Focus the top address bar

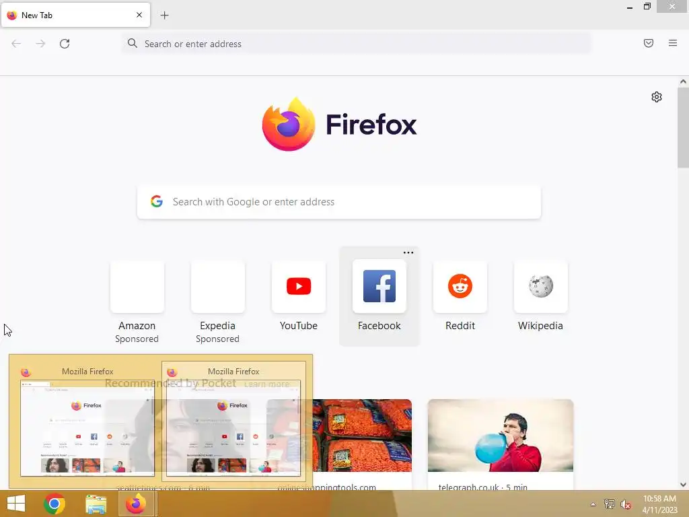point(357,44)
